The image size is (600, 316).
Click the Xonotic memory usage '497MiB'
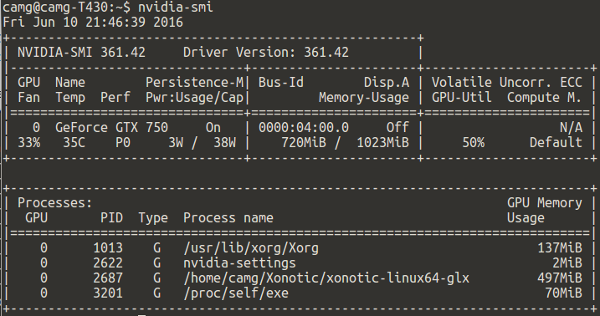coord(560,278)
